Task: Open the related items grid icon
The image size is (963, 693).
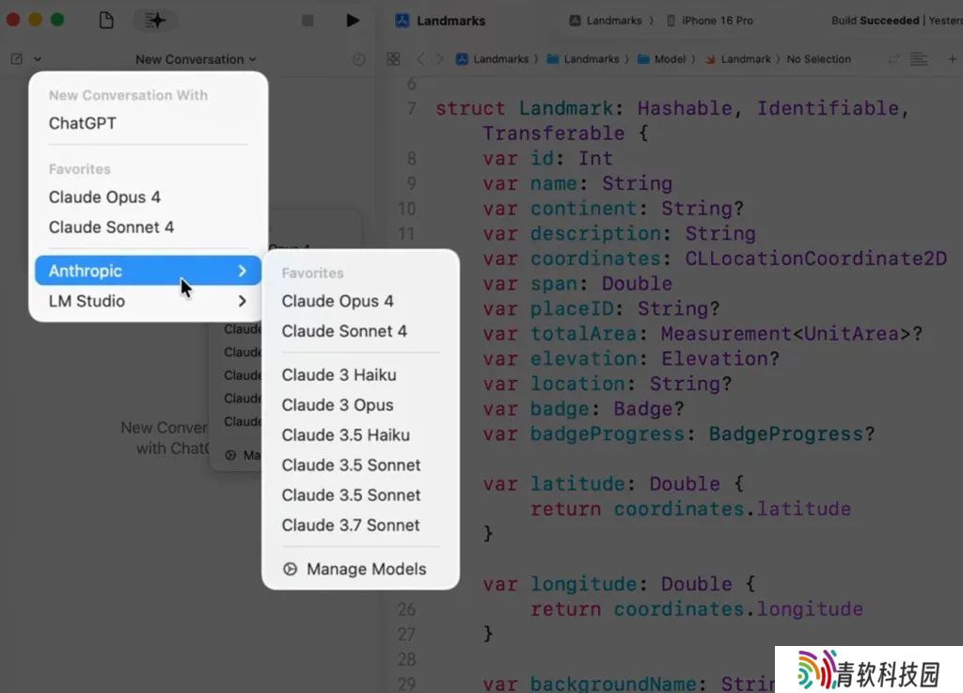Action: pyautogui.click(x=393, y=59)
